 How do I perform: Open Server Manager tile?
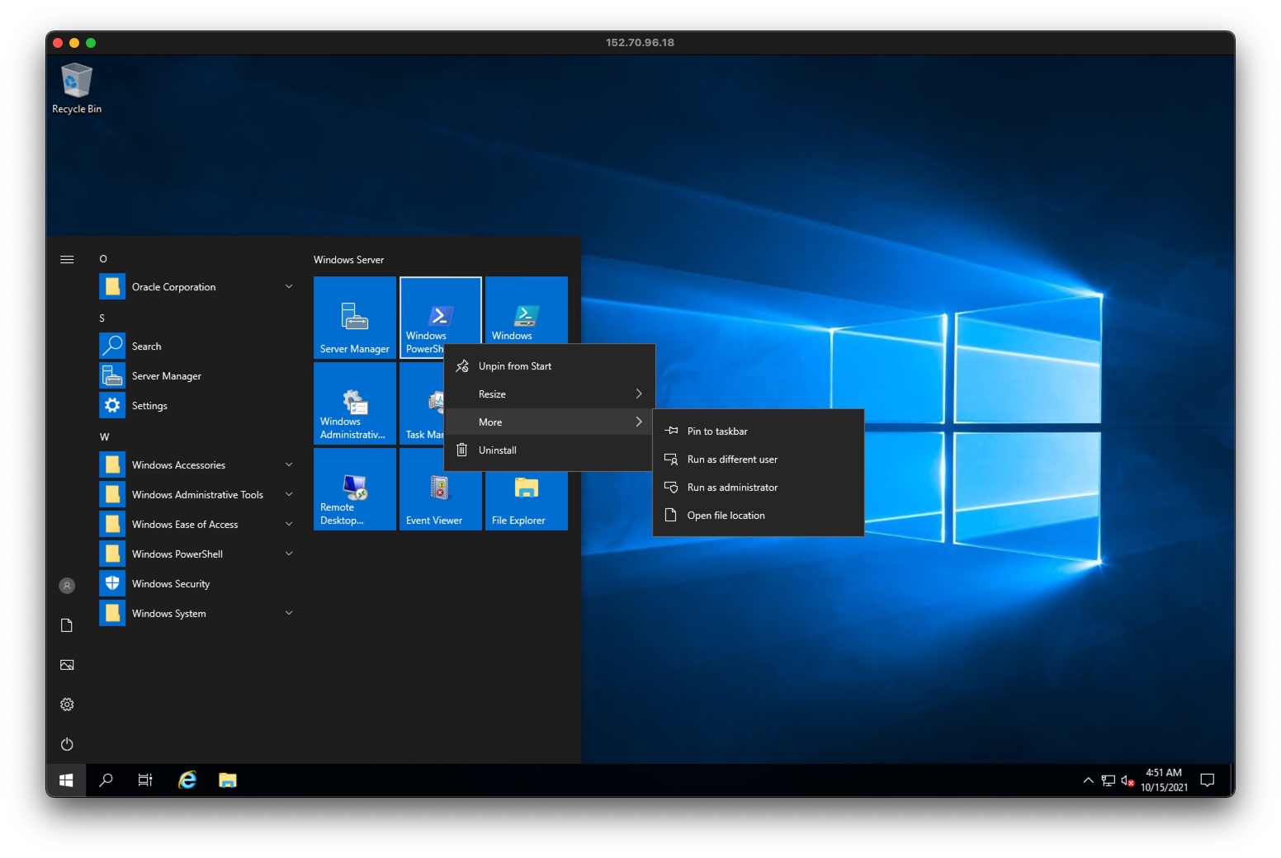pyautogui.click(x=354, y=318)
